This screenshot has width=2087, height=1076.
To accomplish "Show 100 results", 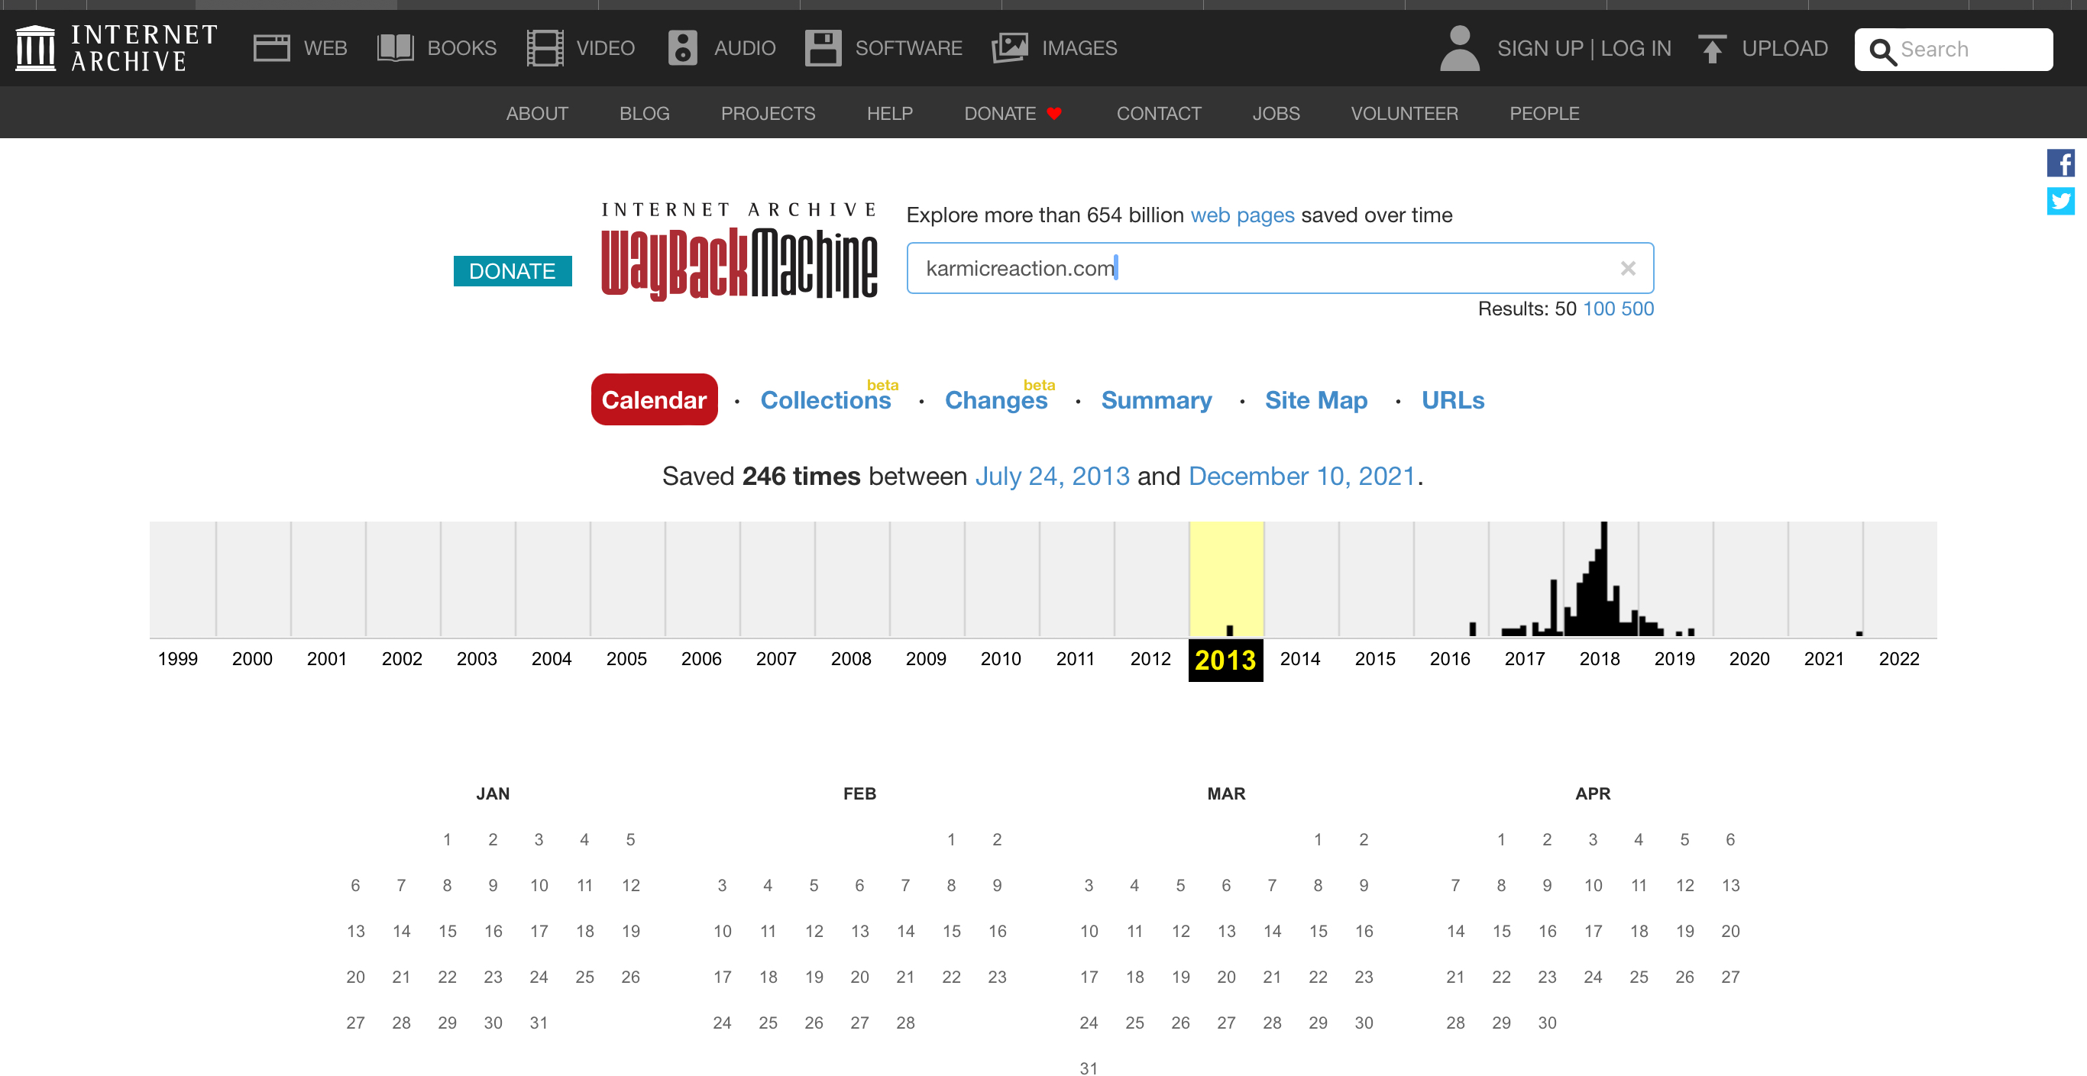I will [1598, 309].
